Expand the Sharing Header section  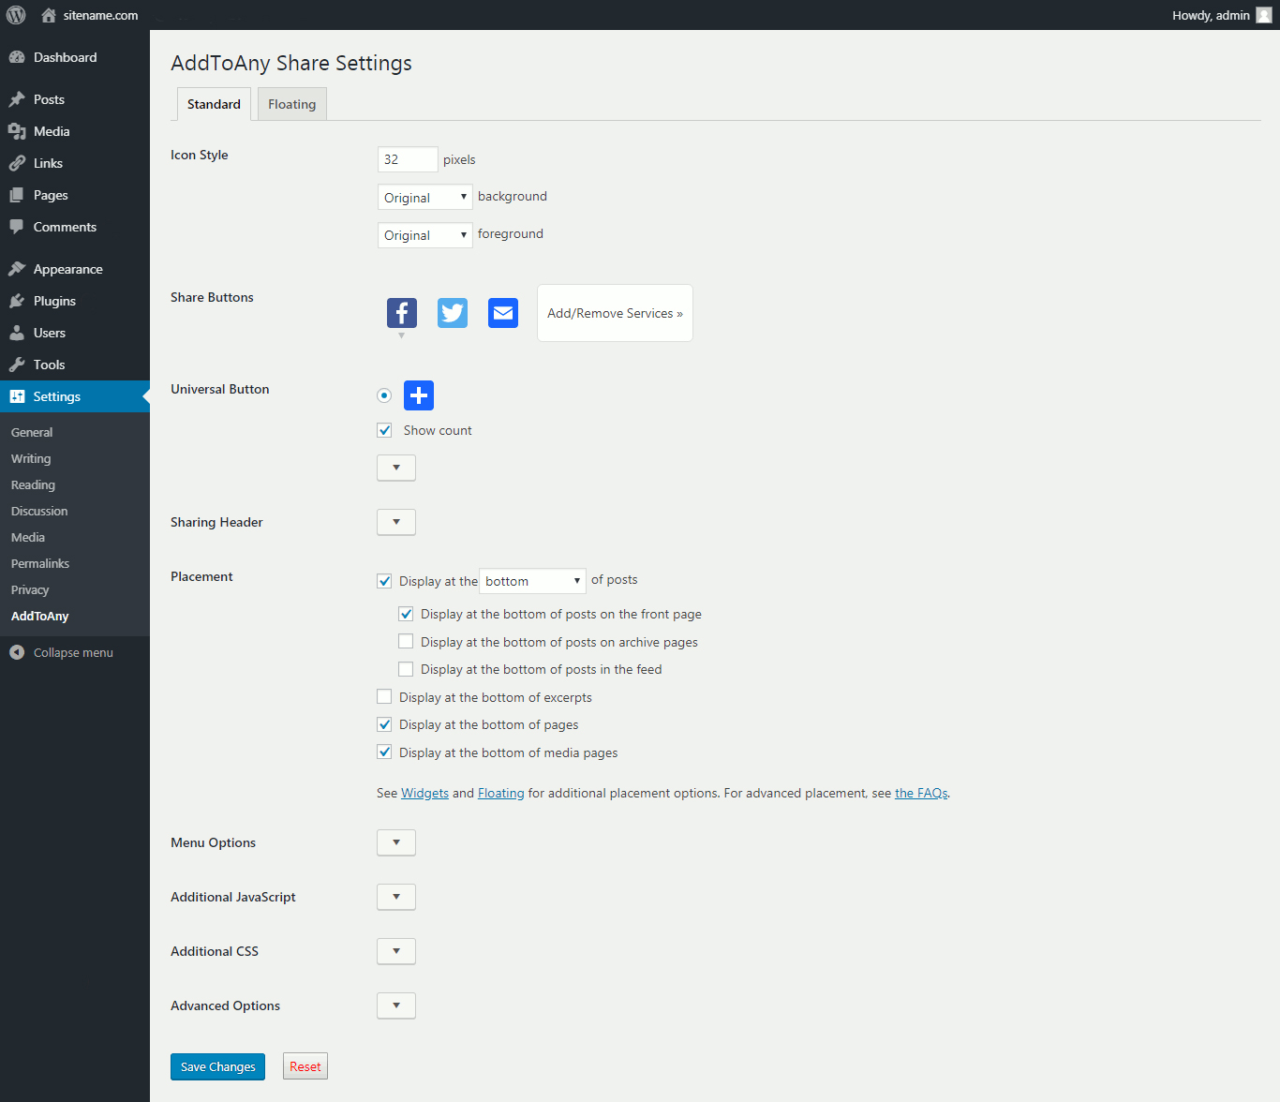[x=396, y=522]
